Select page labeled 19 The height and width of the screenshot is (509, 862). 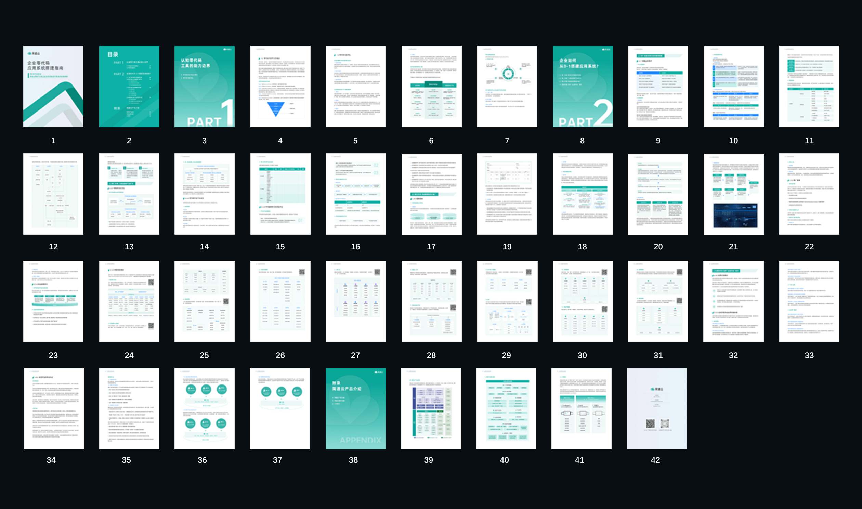(507, 194)
